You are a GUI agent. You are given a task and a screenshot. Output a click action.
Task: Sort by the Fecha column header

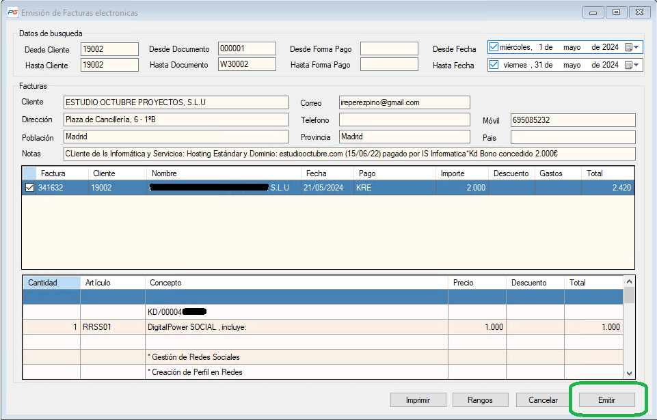[327, 173]
